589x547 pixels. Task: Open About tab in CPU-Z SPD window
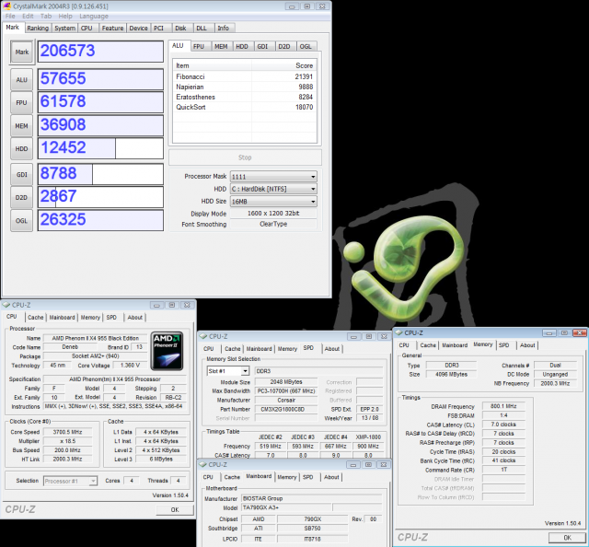pos(331,349)
